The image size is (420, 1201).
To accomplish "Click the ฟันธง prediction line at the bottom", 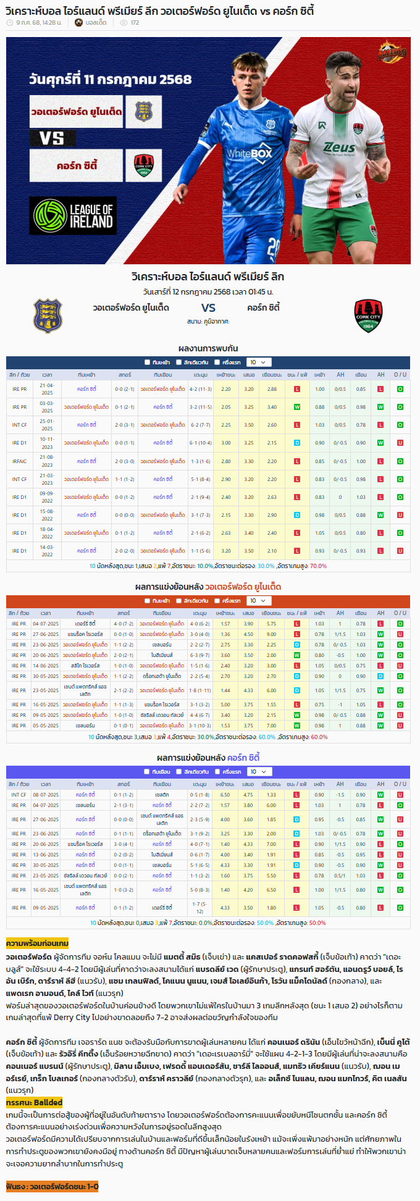I will click(52, 1186).
